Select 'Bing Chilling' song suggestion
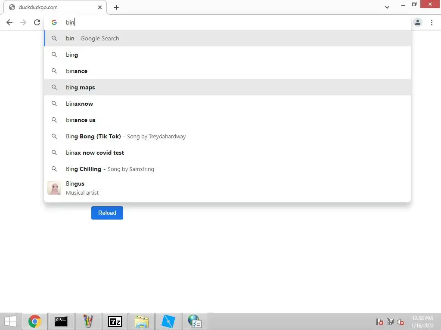 point(227,169)
